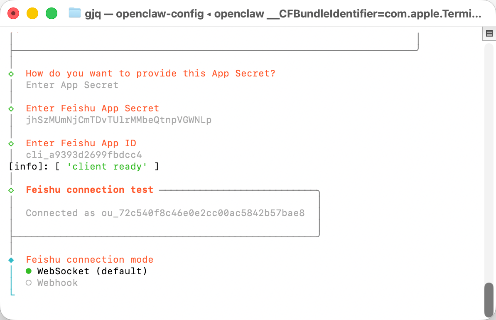Click the Enter App Secret answer text
Screen dimensions: 496x320
pos(72,85)
